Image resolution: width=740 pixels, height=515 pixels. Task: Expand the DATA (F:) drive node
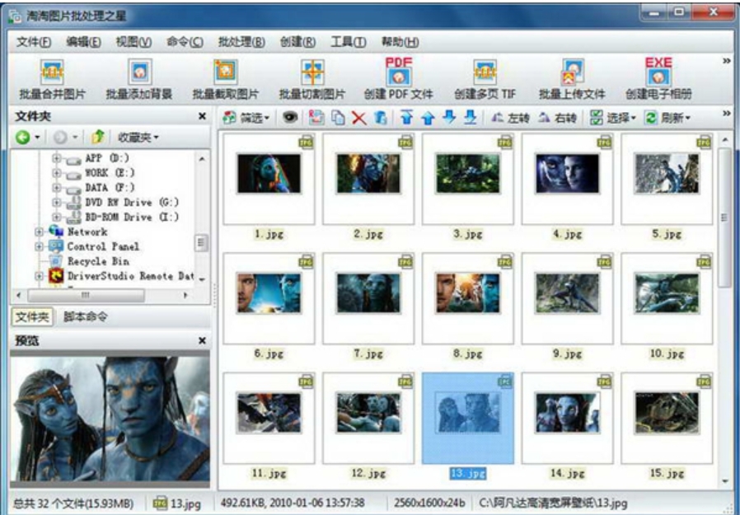[56, 188]
